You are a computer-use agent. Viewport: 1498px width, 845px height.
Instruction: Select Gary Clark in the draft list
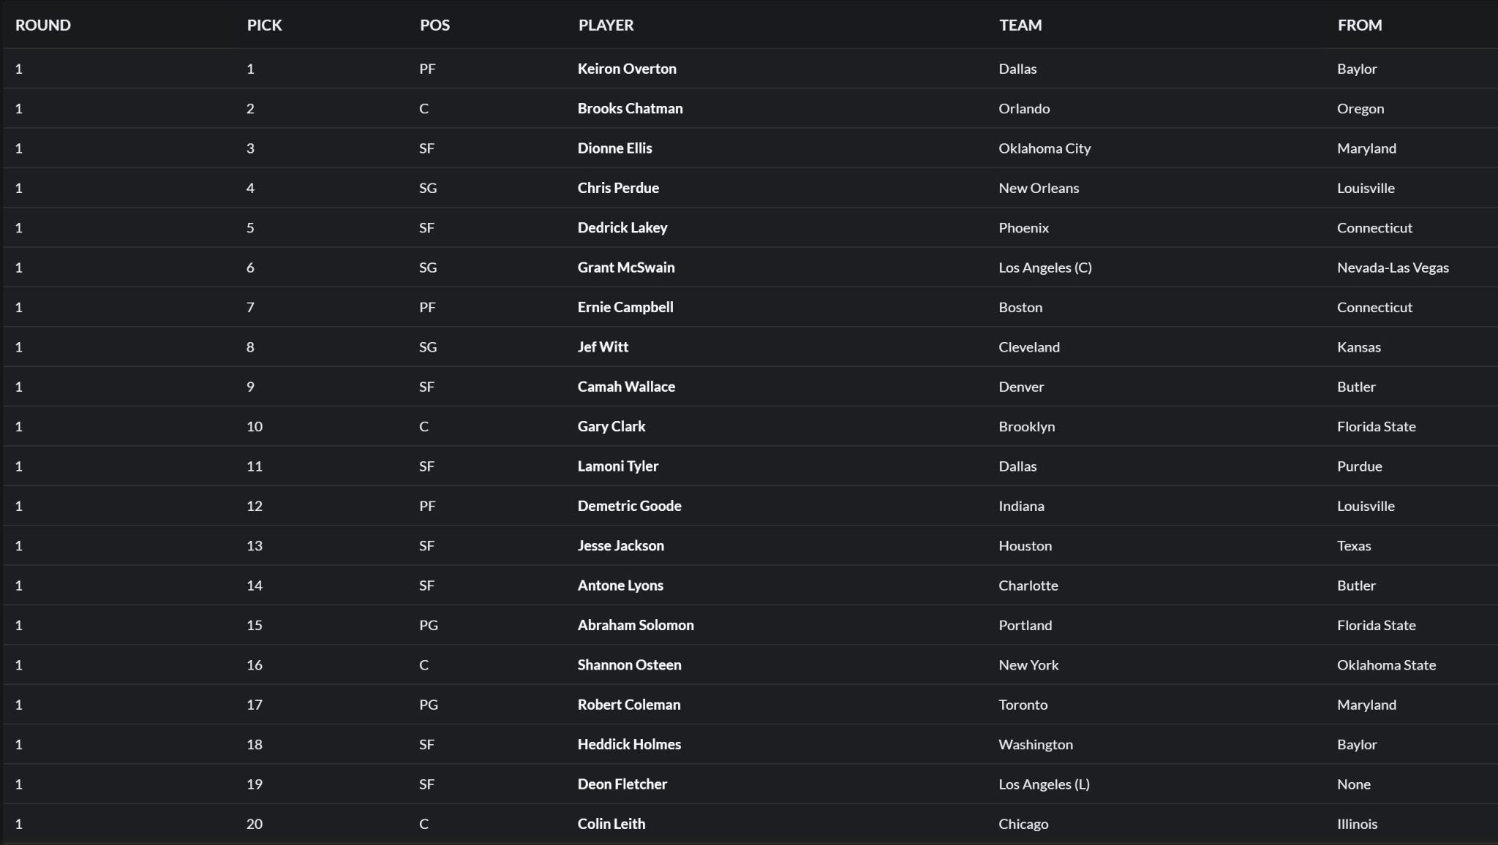[611, 426]
